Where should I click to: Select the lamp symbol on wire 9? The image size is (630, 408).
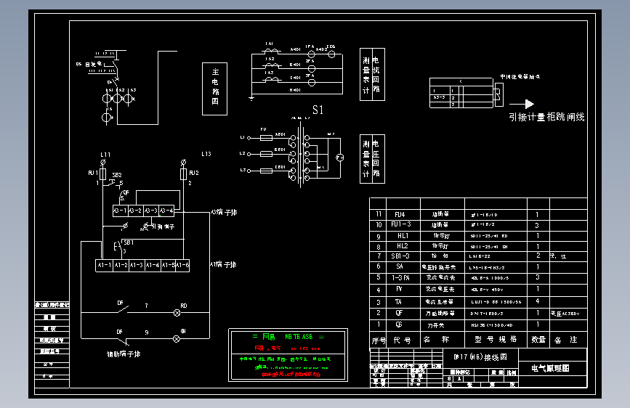(176, 339)
